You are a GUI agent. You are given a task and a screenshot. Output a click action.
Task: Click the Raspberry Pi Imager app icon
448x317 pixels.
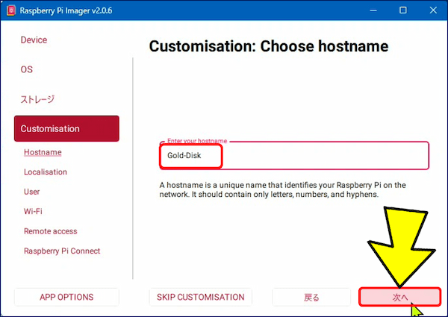click(x=10, y=10)
